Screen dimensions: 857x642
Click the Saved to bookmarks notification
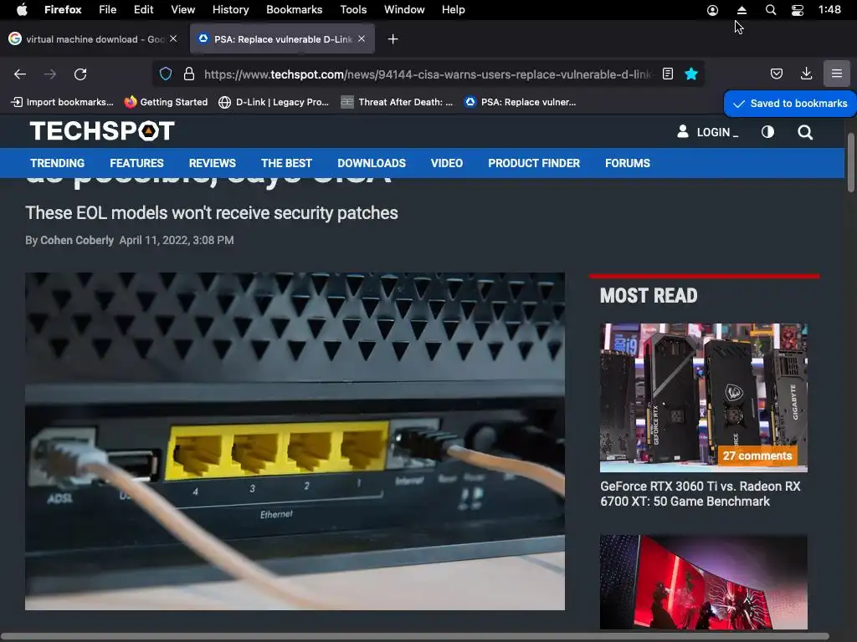pyautogui.click(x=790, y=104)
